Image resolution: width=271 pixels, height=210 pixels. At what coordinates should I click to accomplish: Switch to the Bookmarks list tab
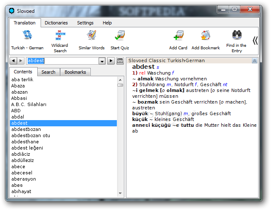tap(75, 72)
